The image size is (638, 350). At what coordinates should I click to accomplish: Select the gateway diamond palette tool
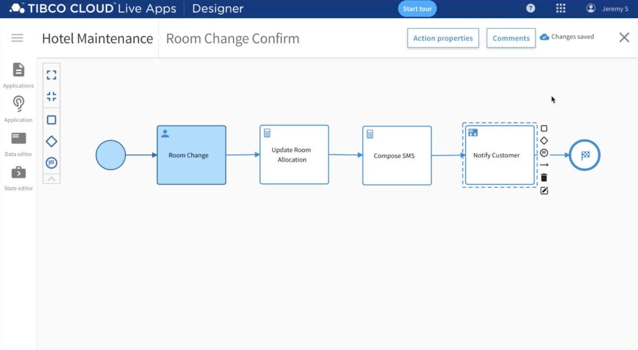click(52, 142)
